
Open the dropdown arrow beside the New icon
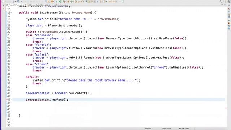click(5, 1)
